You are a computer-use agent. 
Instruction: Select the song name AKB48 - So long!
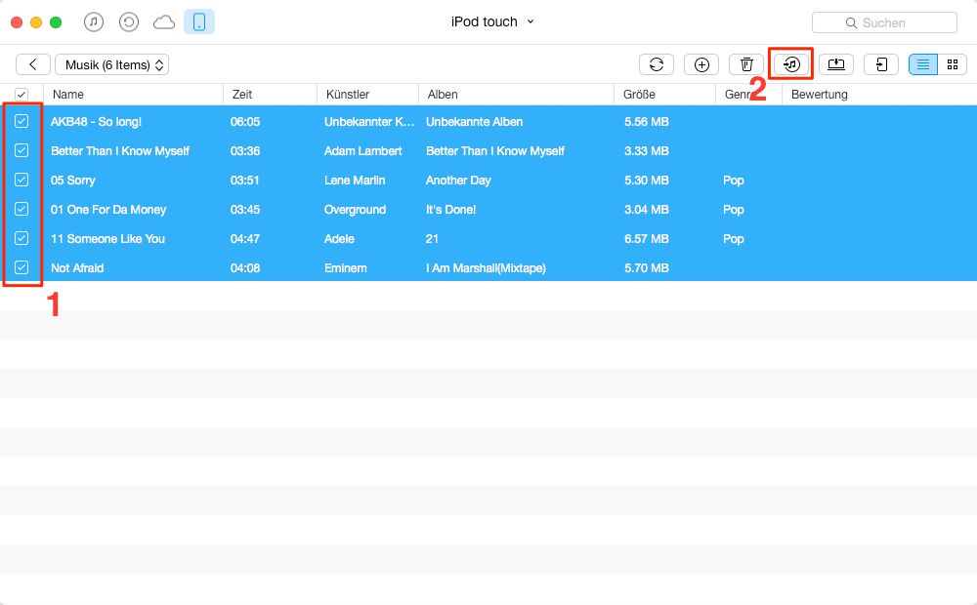[x=96, y=122]
